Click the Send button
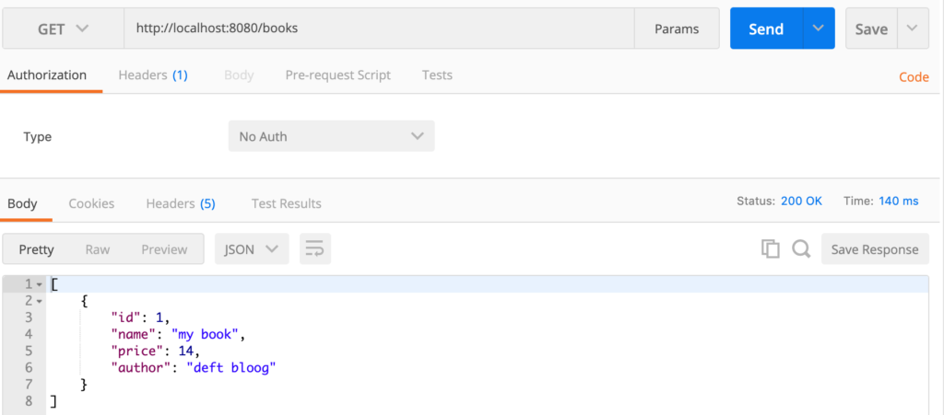 click(x=765, y=29)
